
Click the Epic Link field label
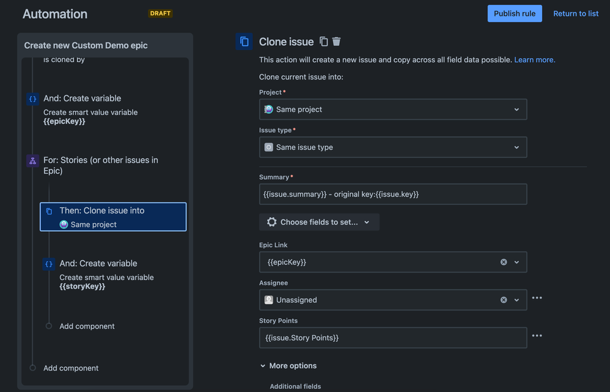point(273,245)
